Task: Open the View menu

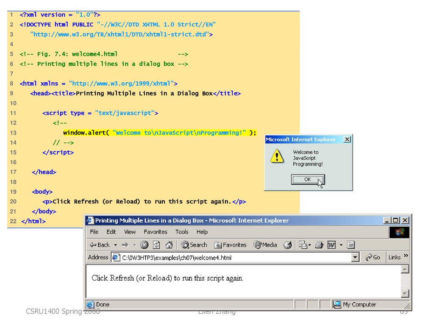Action: coord(130,232)
